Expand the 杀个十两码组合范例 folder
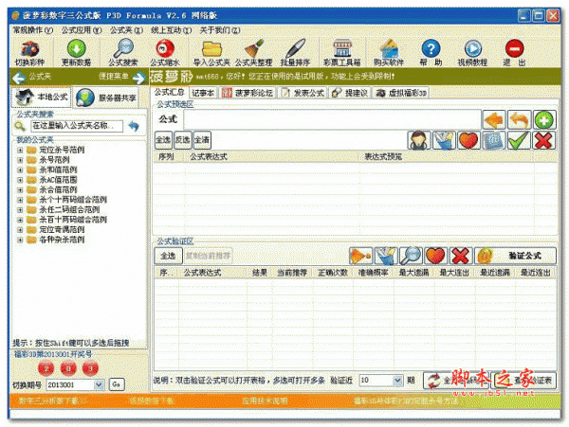The width and height of the screenshot is (569, 427). coord(20,200)
